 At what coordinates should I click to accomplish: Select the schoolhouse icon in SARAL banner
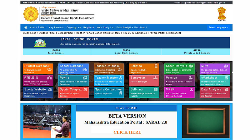click(x=40, y=43)
